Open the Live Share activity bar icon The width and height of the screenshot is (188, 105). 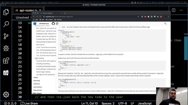(6, 73)
